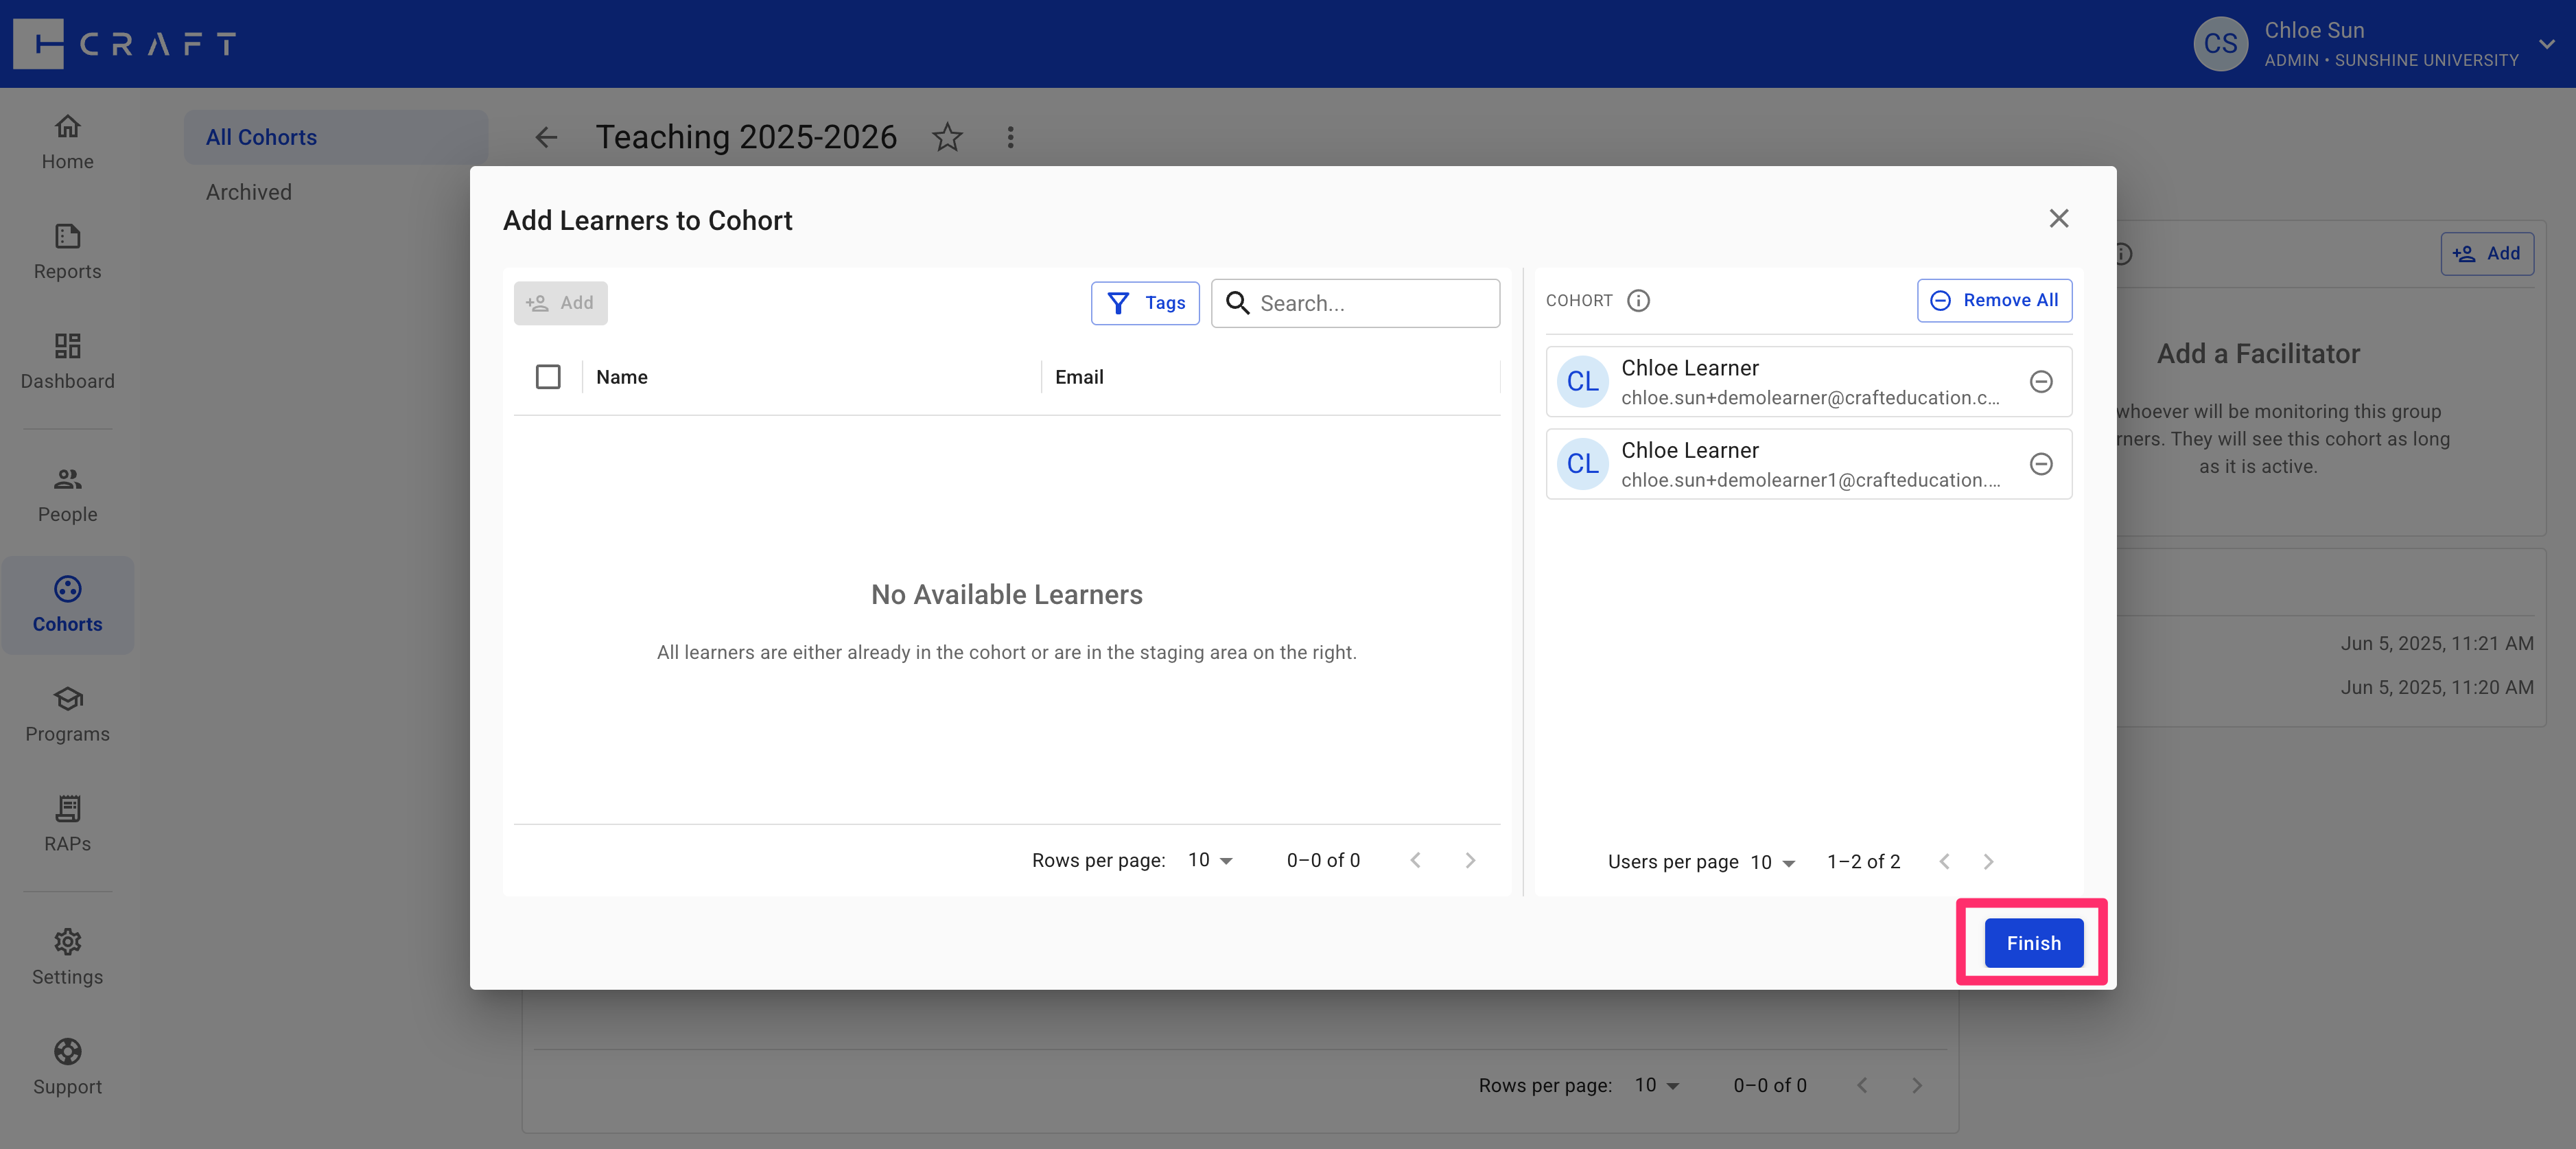Remove second Chloe Learner via minus icon
This screenshot has height=1149, width=2576.
tap(2041, 464)
